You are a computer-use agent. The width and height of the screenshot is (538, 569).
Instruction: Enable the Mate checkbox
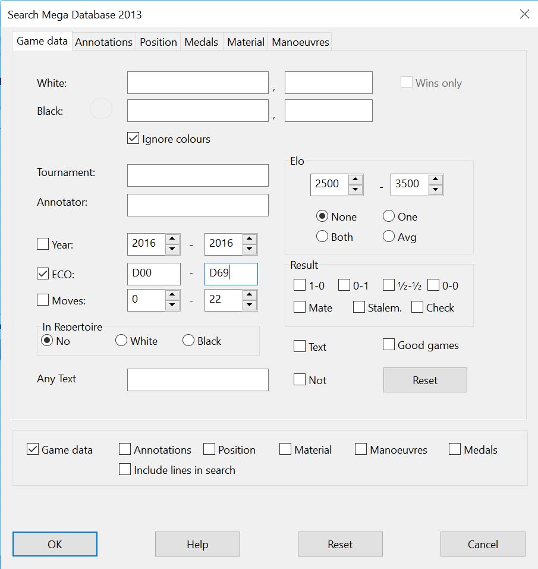pos(300,307)
